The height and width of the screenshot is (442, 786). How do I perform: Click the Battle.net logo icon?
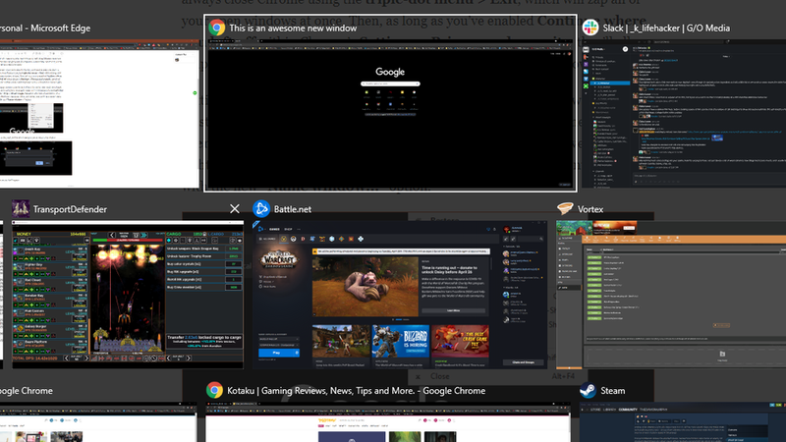261,209
